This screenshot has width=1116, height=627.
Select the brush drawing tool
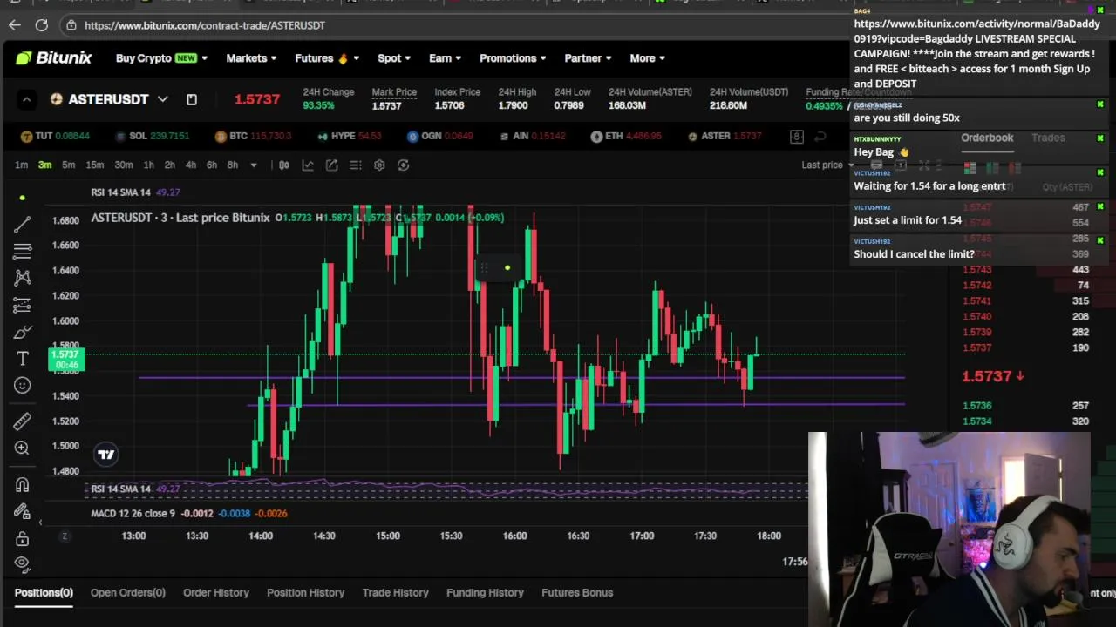[x=23, y=332]
